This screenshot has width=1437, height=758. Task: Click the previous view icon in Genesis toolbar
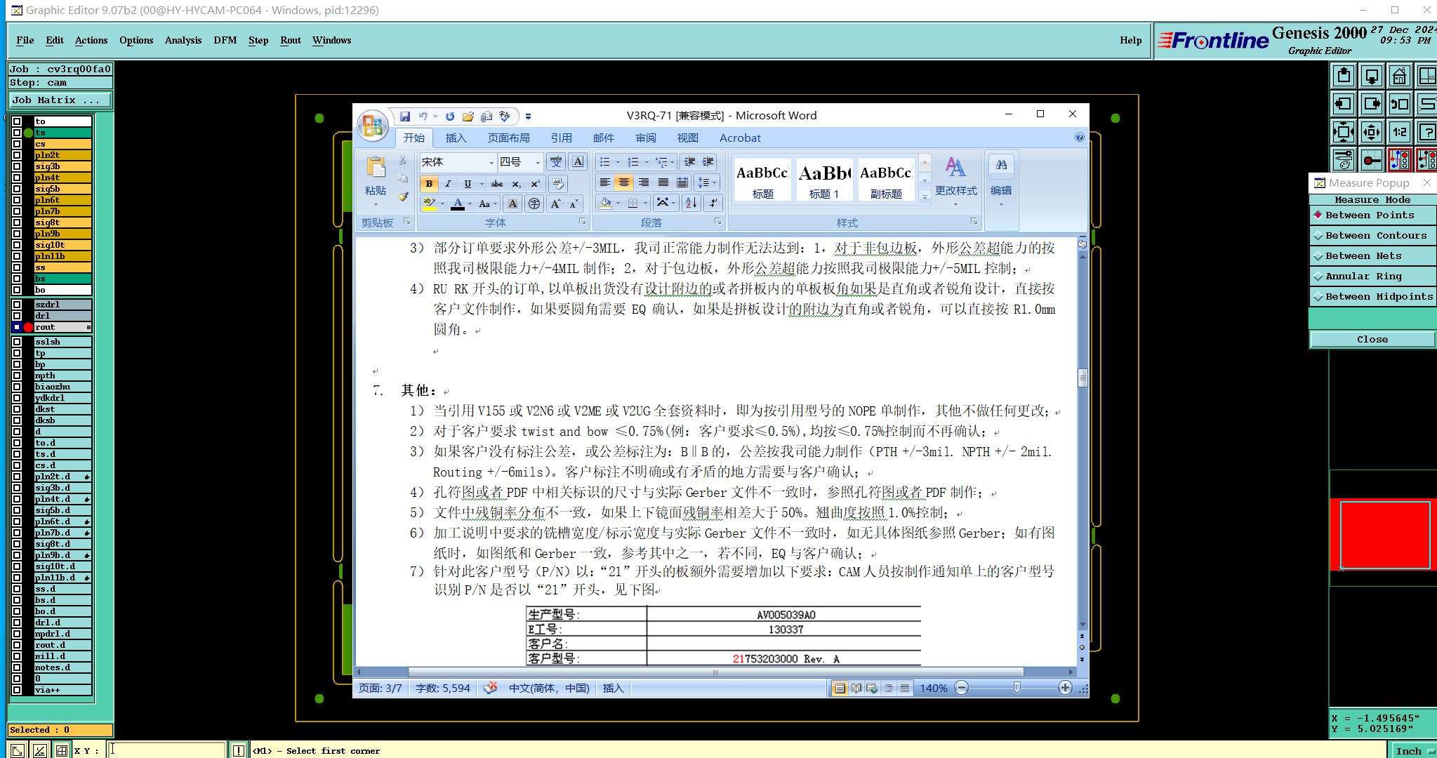1399,104
